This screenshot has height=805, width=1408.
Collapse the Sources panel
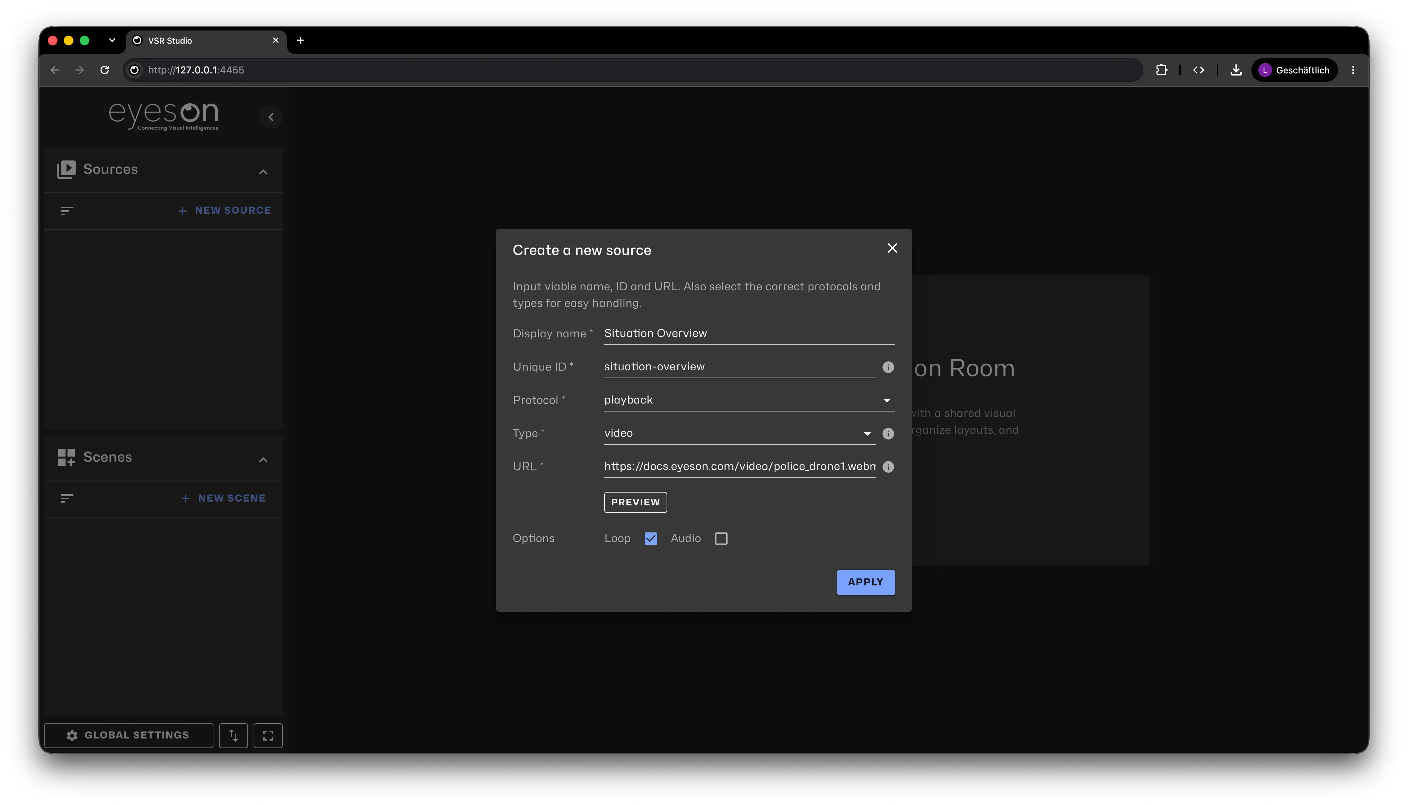(263, 172)
